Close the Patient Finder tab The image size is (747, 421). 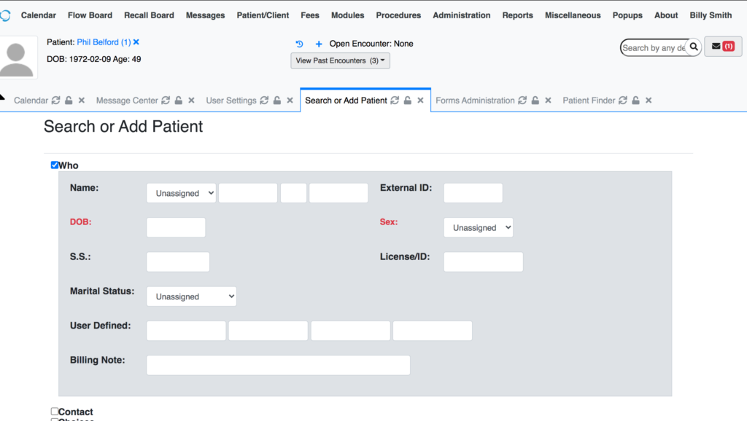tap(649, 101)
